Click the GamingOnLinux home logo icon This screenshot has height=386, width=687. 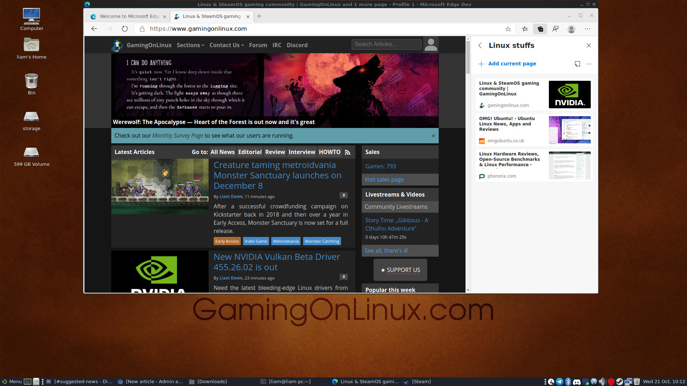click(118, 45)
